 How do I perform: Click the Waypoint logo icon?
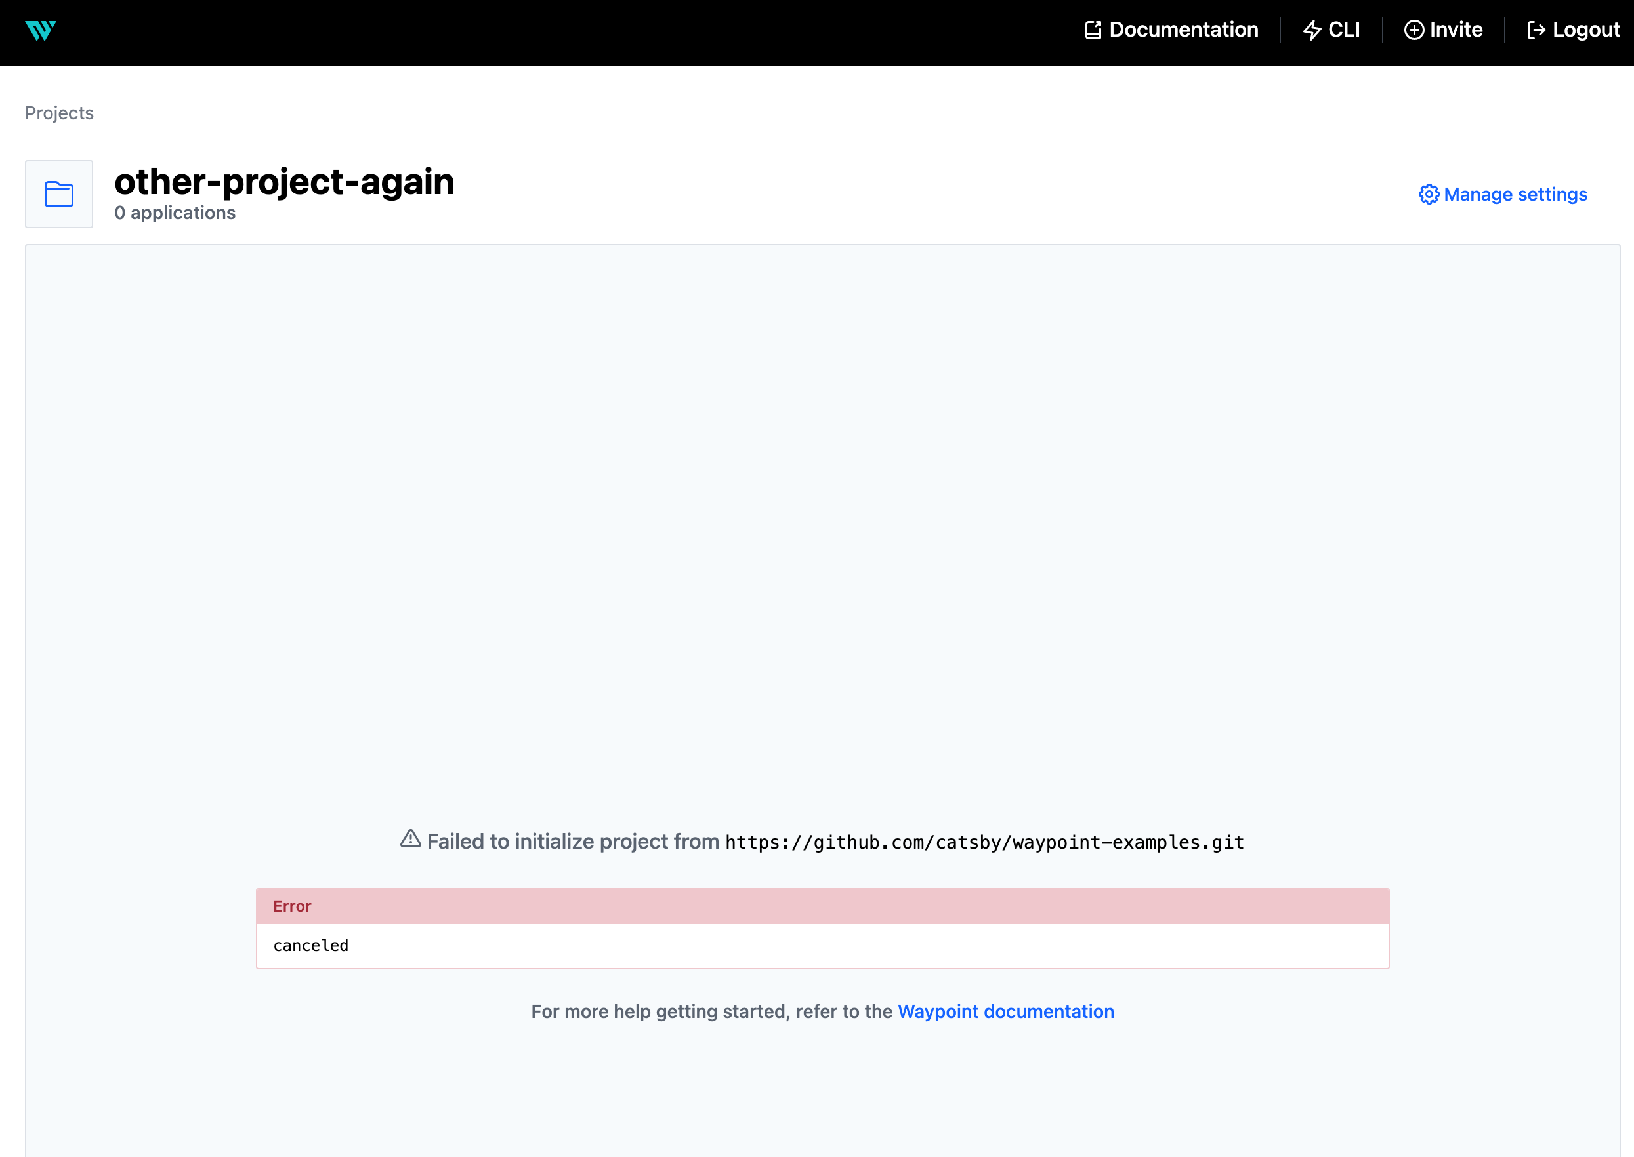41,30
